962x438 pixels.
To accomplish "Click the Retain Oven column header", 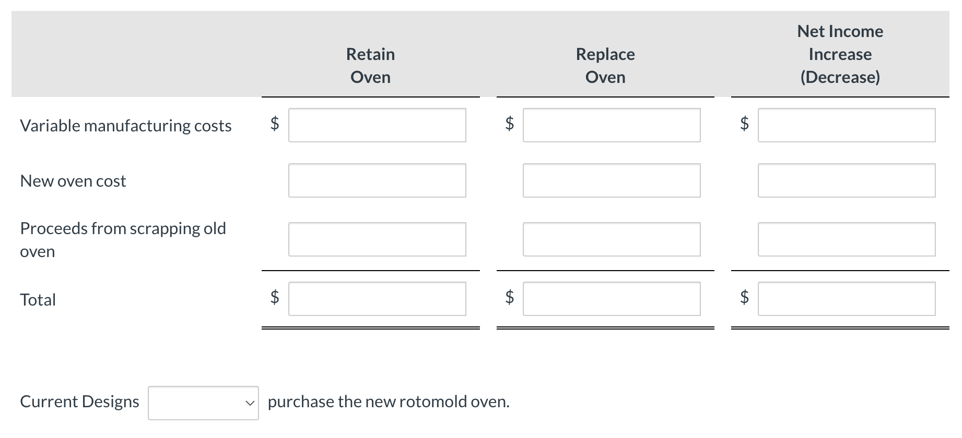I will click(x=370, y=65).
